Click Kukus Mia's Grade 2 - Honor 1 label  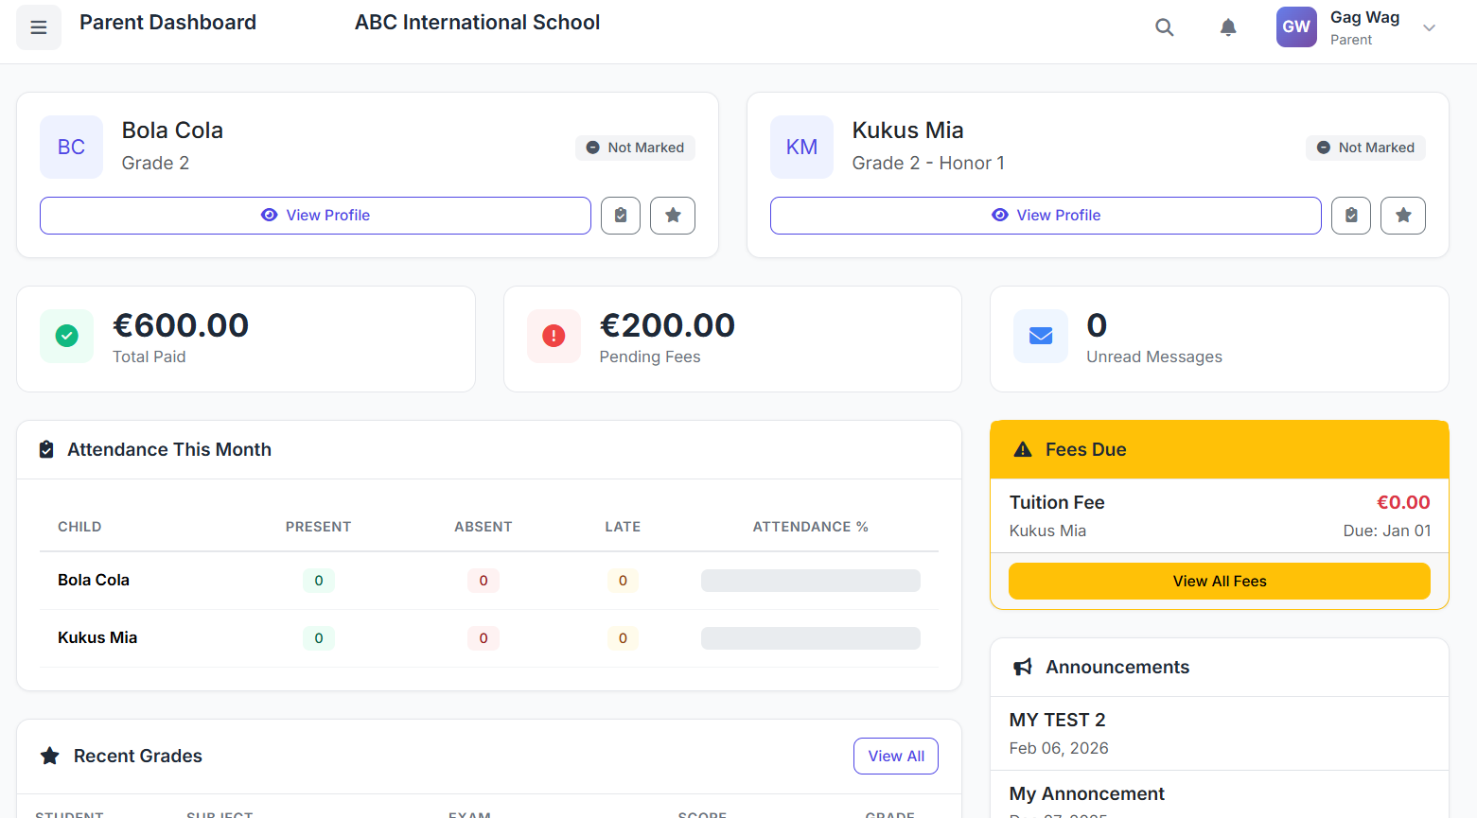tap(928, 163)
